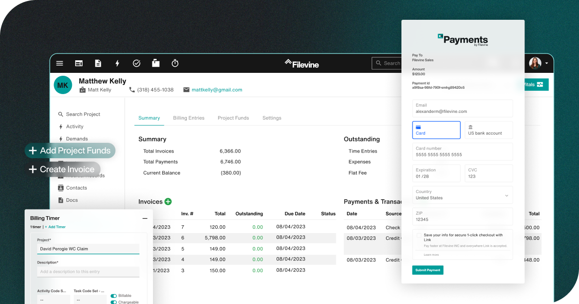Click the Description input field
Viewport: 579px width, 304px height.
click(x=88, y=272)
